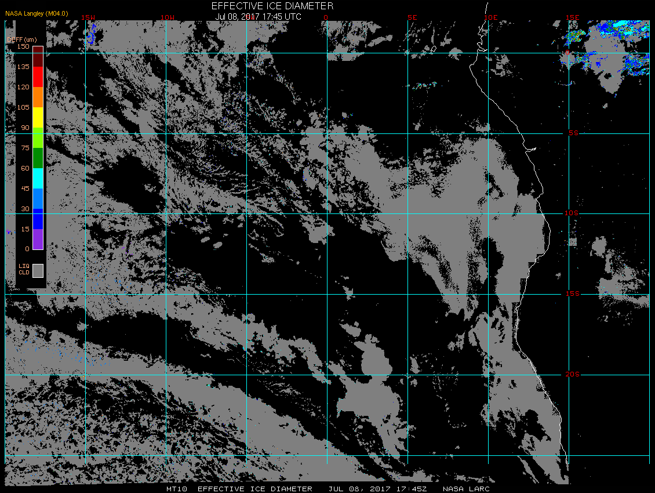The width and height of the screenshot is (655, 493).
Task: Choose the deep blue 15-30 colorbar segment
Action: point(38,219)
